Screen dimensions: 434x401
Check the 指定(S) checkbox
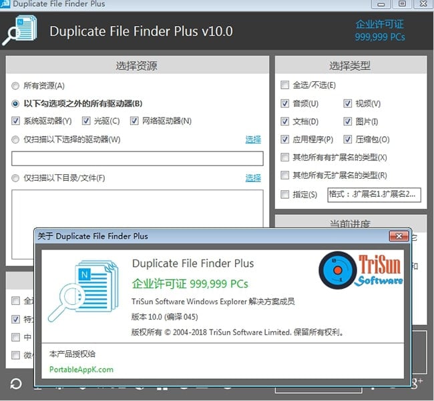pyautogui.click(x=285, y=194)
